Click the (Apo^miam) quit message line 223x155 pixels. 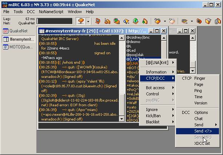79,115
